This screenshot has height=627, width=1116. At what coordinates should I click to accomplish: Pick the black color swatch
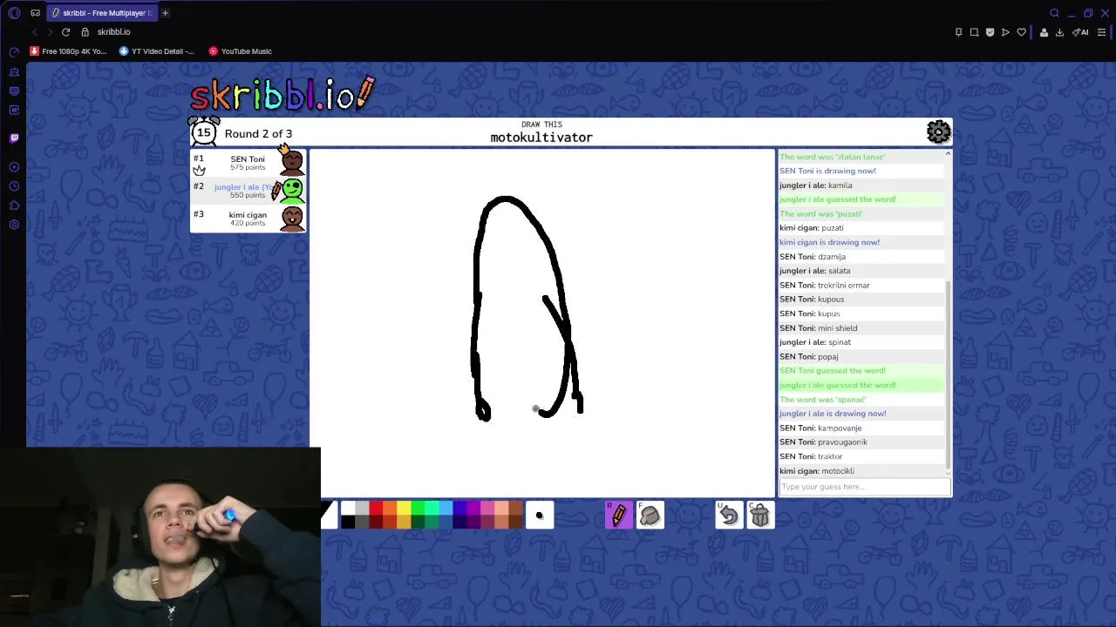348,522
